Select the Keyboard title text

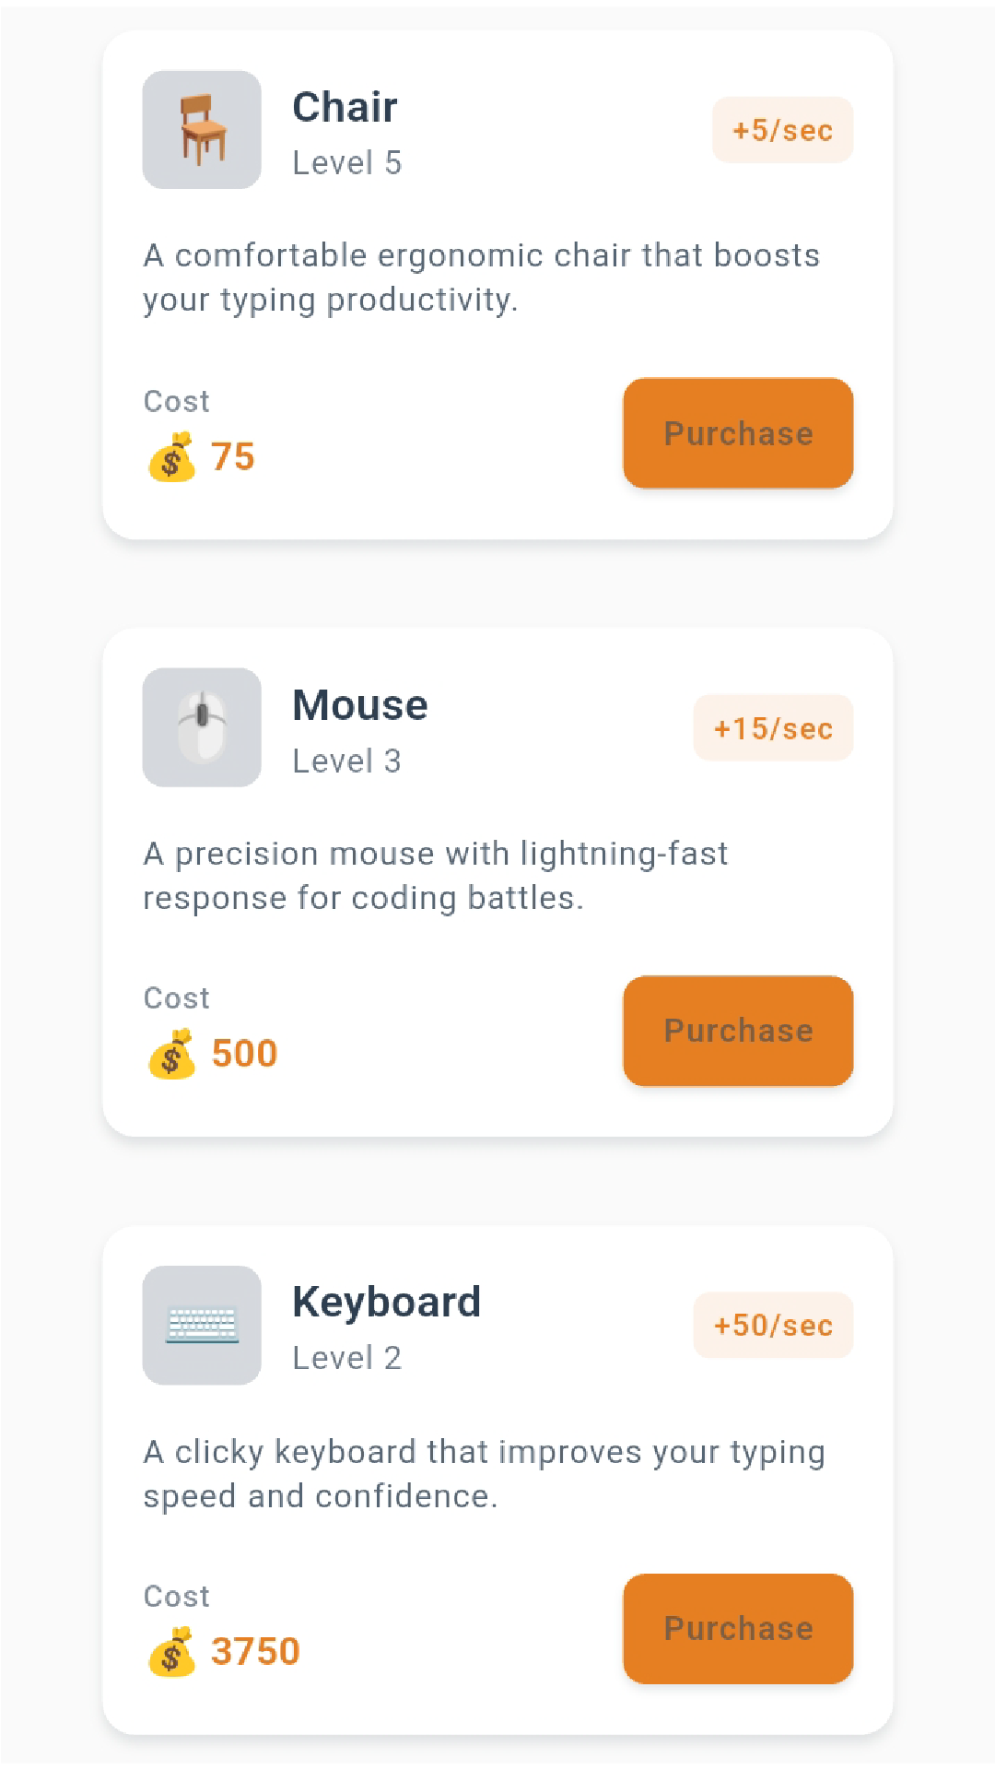tap(386, 1302)
